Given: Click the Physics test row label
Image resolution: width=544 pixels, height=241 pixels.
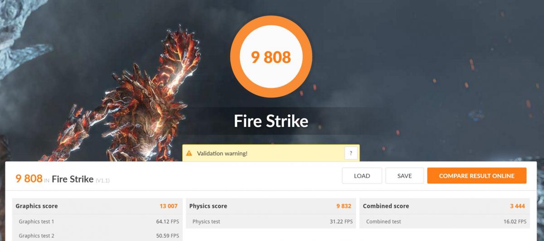Looking at the screenshot, I should 206,222.
